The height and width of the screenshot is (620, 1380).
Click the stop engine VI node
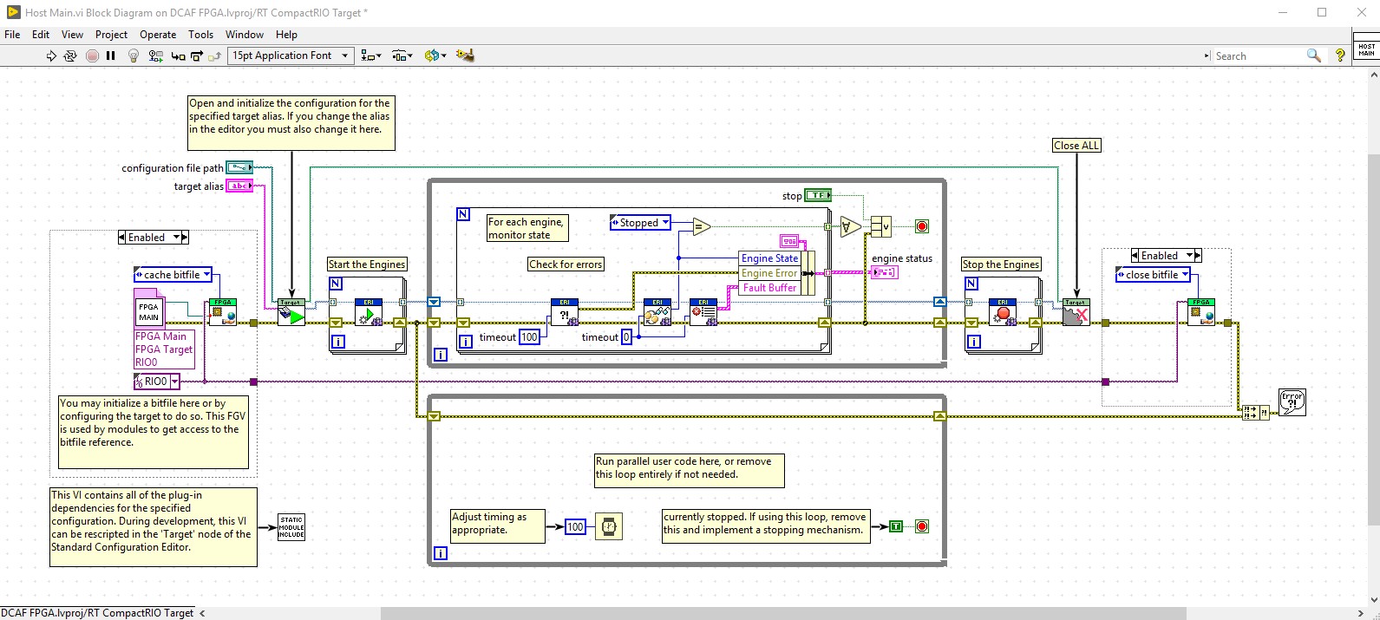tap(1003, 313)
